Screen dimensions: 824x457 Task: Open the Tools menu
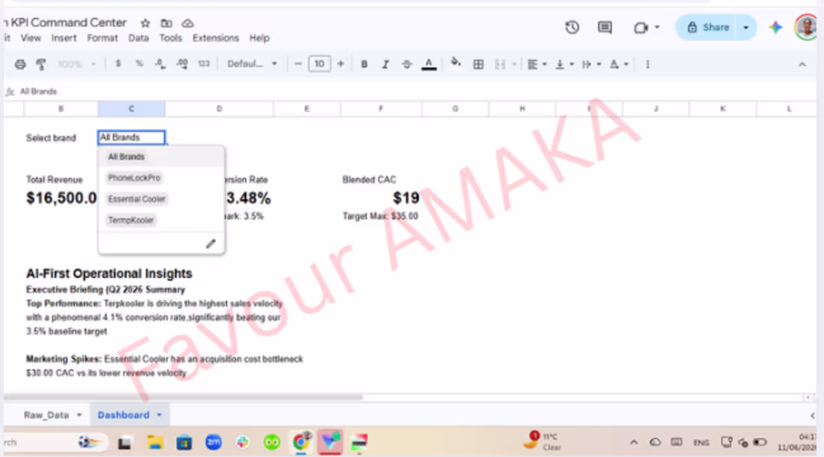pos(170,37)
